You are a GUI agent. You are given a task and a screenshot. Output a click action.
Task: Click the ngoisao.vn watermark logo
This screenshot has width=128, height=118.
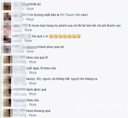click(x=98, y=107)
